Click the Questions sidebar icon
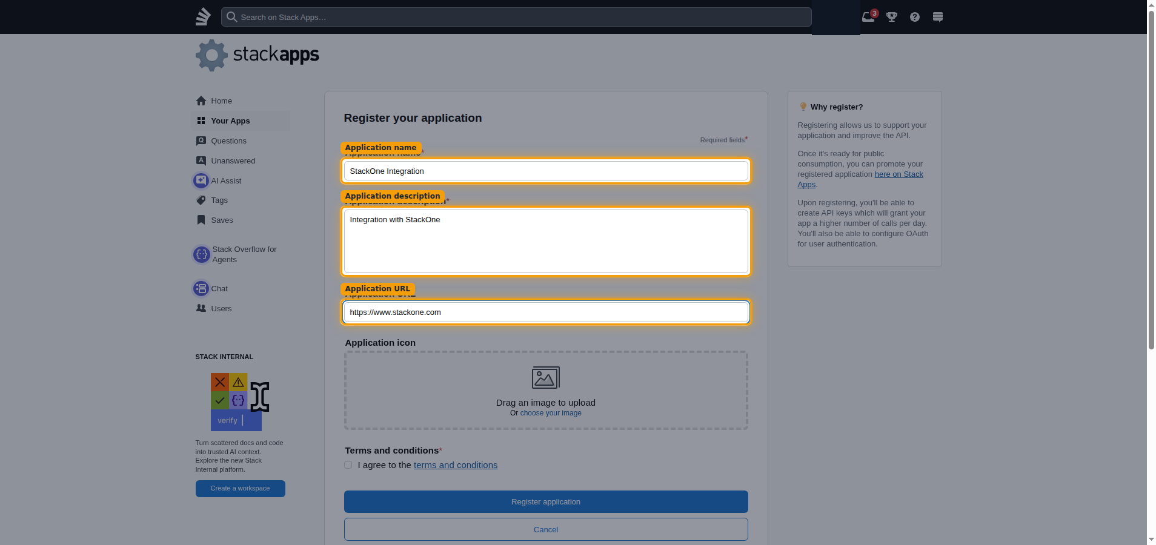 pyautogui.click(x=201, y=140)
